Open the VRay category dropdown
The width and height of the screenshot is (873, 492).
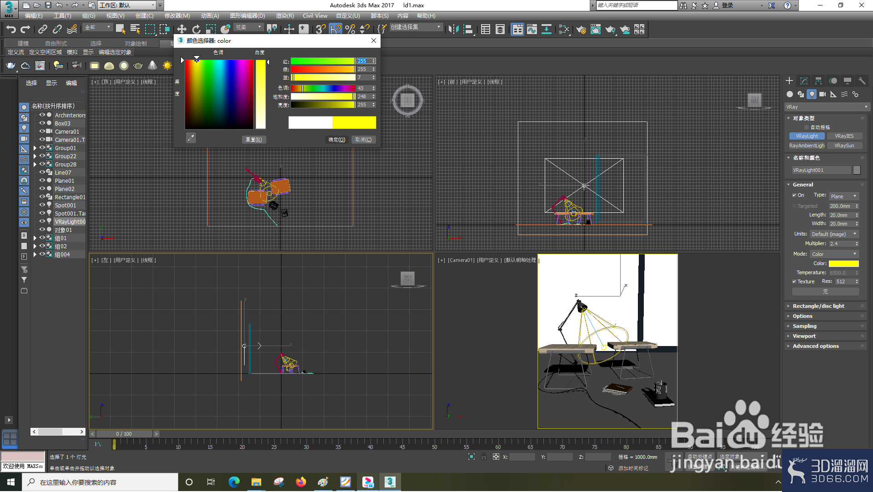click(827, 107)
